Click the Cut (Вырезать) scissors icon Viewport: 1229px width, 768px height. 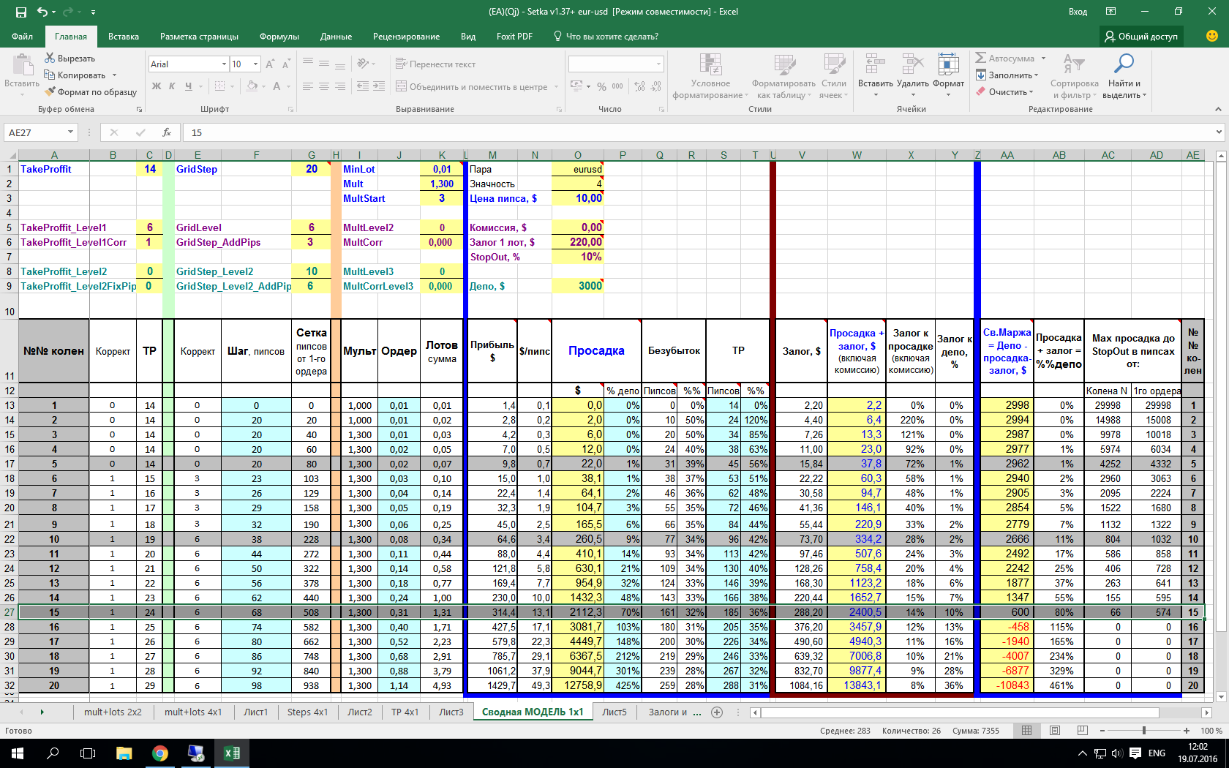click(x=50, y=58)
